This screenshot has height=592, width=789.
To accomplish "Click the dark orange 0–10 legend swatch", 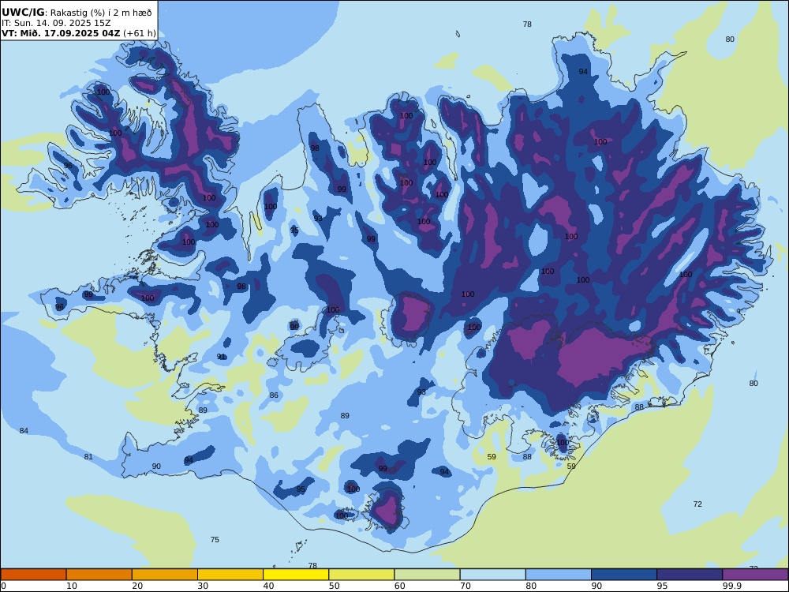I will pyautogui.click(x=33, y=575).
